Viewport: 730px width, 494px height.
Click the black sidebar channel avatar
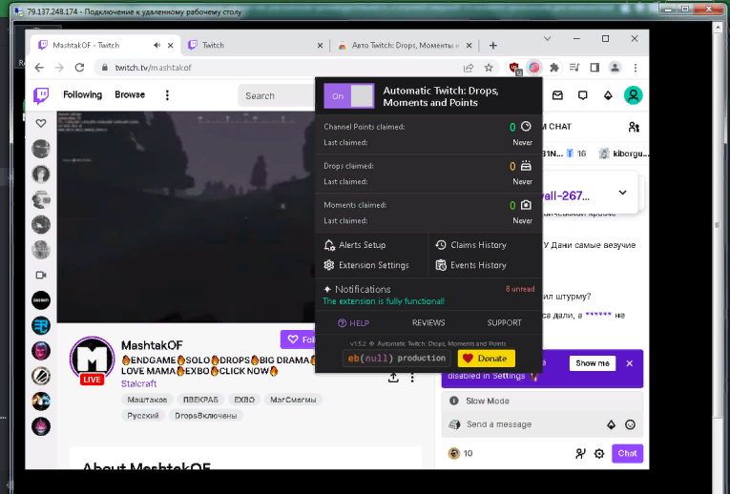(x=41, y=300)
